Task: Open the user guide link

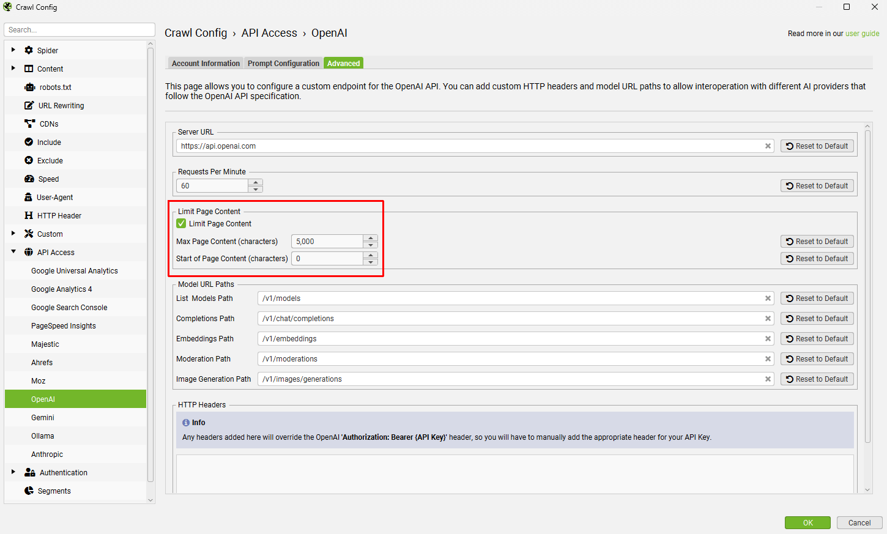Action: 862,34
